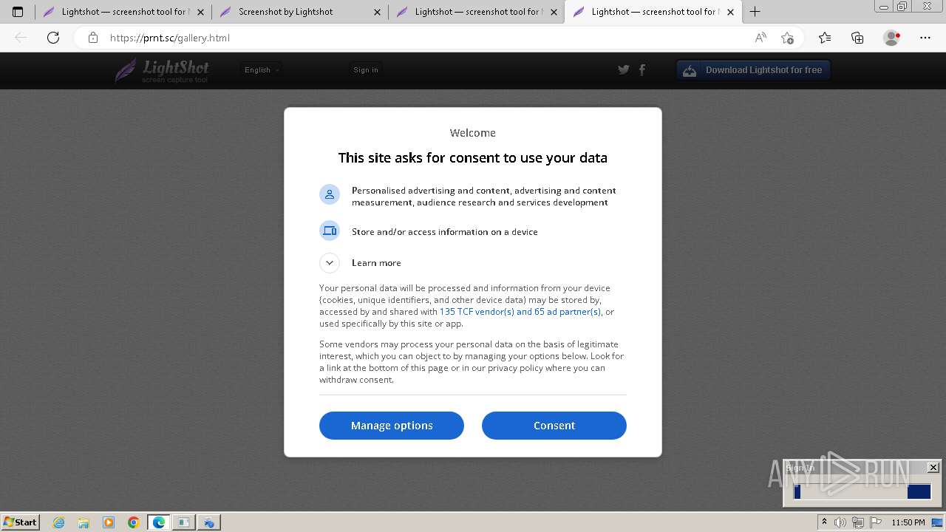The width and height of the screenshot is (946, 532).
Task: Select Microsoft Edge taskbar icon
Action: click(159, 522)
